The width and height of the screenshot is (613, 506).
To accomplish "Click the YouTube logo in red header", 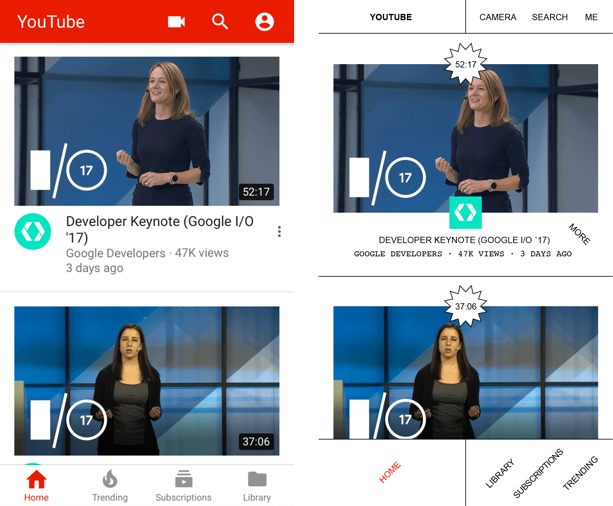I will [51, 22].
